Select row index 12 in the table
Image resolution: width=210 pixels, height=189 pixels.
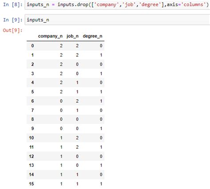pyautogui.click(x=31, y=156)
